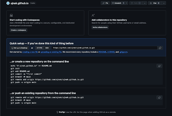Click the Set up in Desktop button
Viewport: 172px width, 116px height.
tap(20, 48)
